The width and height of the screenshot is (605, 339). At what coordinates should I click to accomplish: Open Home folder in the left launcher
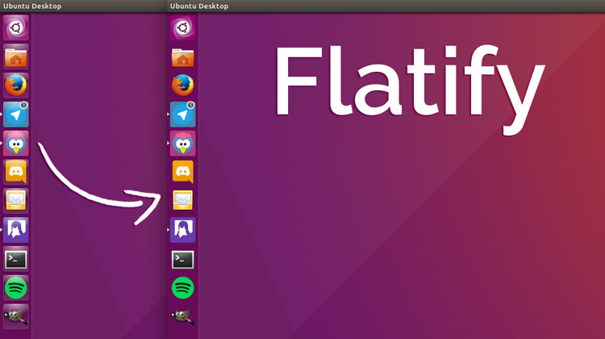click(x=16, y=56)
